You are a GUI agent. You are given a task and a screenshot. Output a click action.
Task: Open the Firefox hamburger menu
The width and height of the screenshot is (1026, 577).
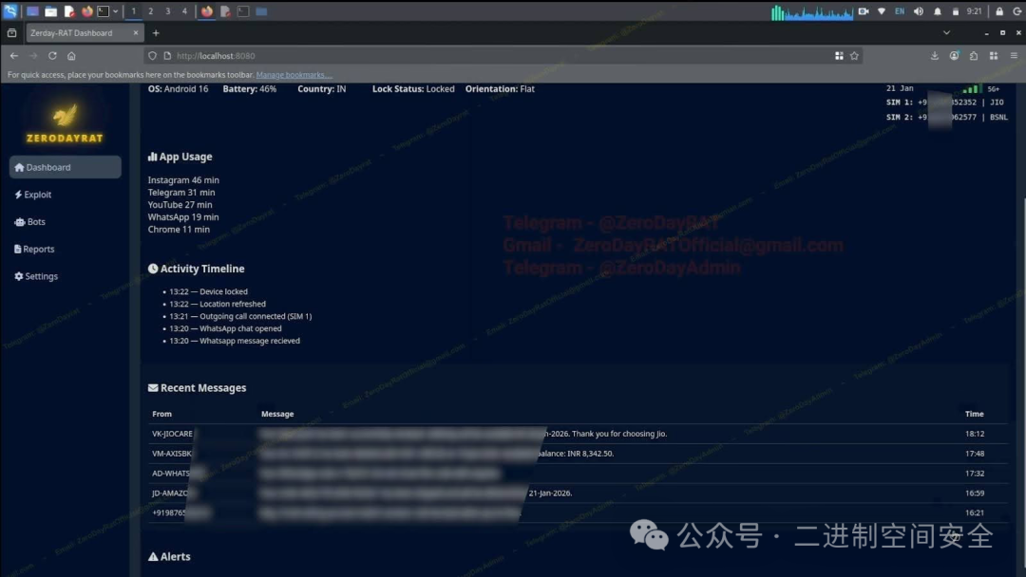[x=1014, y=56]
